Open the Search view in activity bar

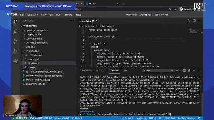click(x=15, y=32)
